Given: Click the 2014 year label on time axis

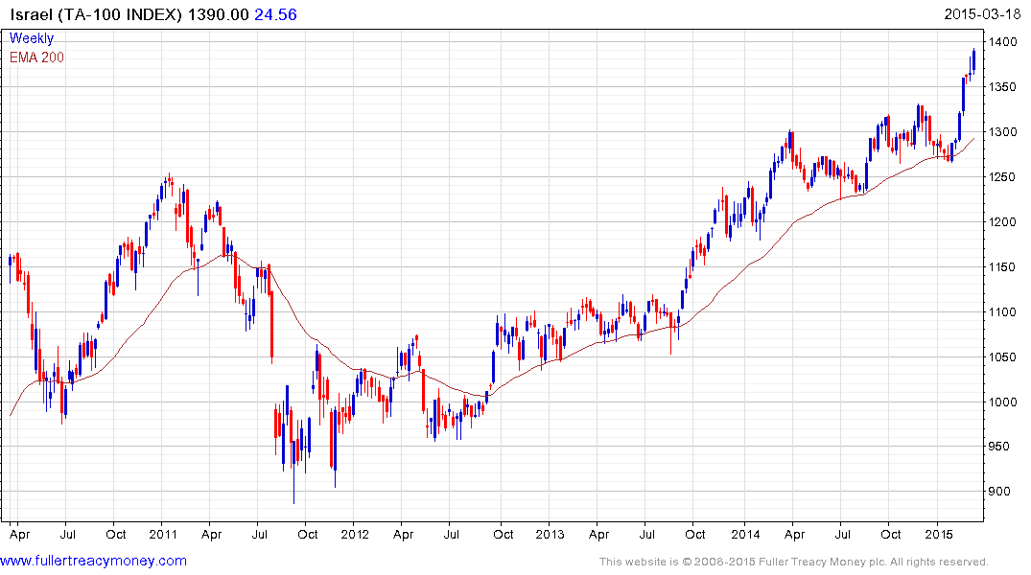Looking at the screenshot, I should 745,534.
